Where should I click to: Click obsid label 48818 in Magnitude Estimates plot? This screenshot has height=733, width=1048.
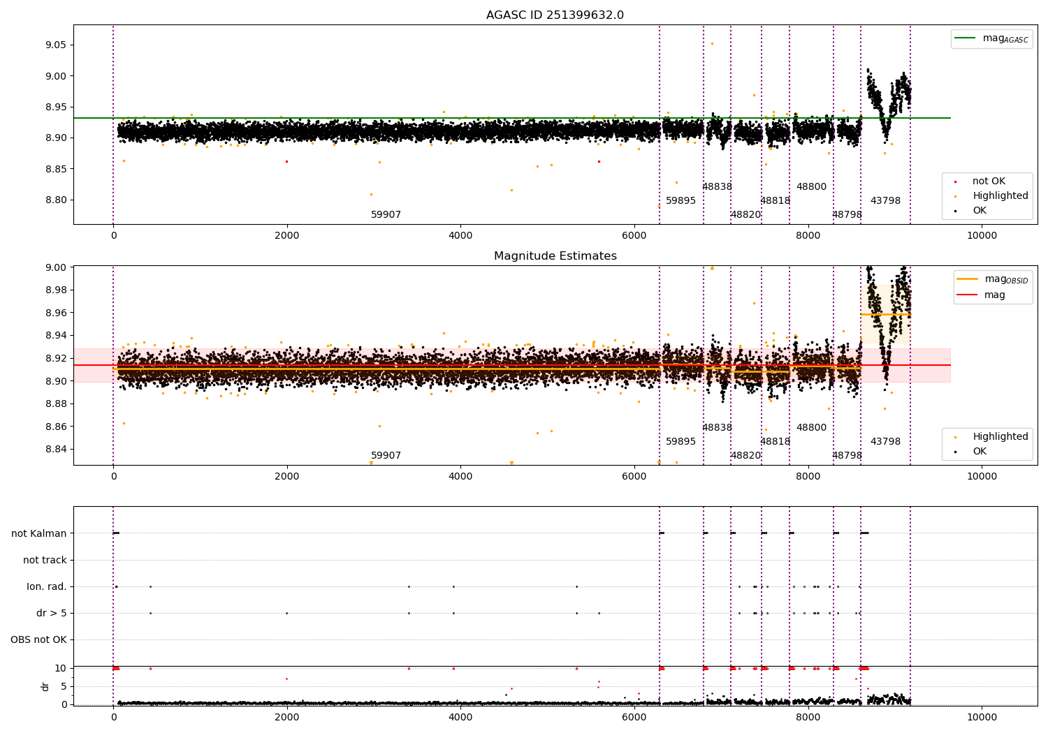[775, 442]
